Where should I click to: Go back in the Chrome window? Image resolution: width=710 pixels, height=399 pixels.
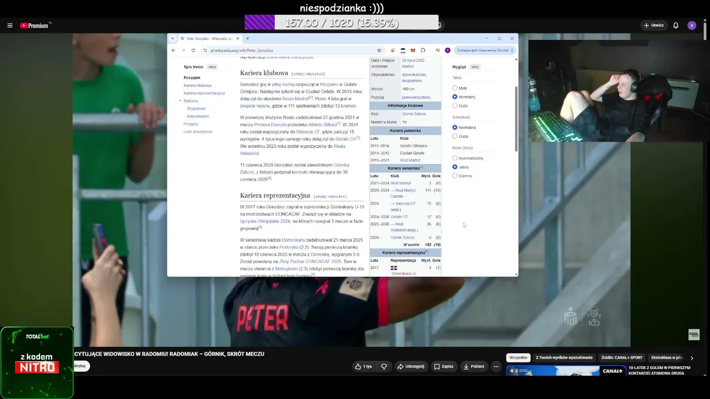point(174,50)
